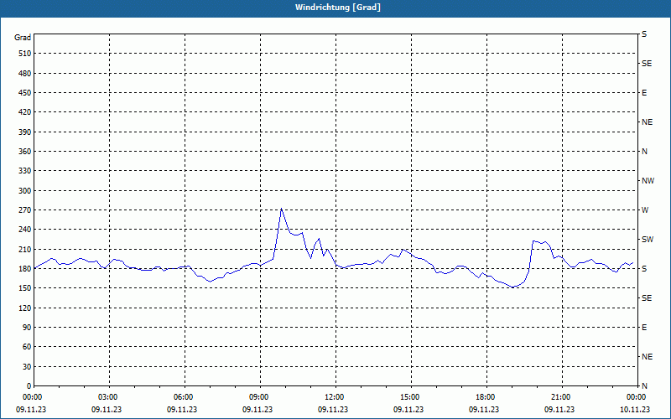Click the SW compass label
The width and height of the screenshot is (671, 419).
pos(648,240)
